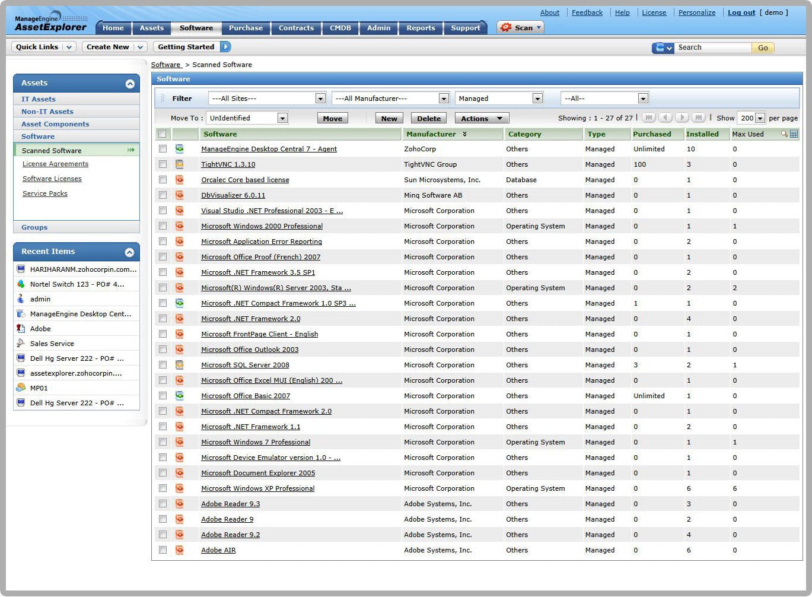Image resolution: width=812 pixels, height=597 pixels.
Task: Click the column chooser grid icon
Action: pyautogui.click(x=794, y=134)
